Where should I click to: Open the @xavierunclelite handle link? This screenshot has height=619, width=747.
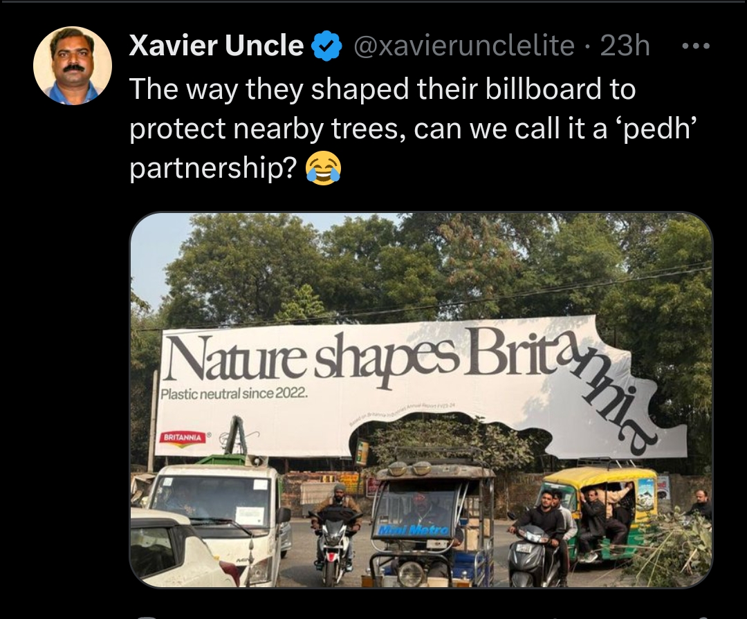point(464,46)
